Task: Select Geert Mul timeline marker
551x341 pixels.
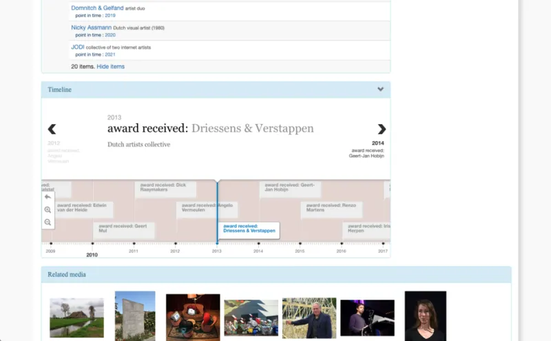Action: (124, 231)
